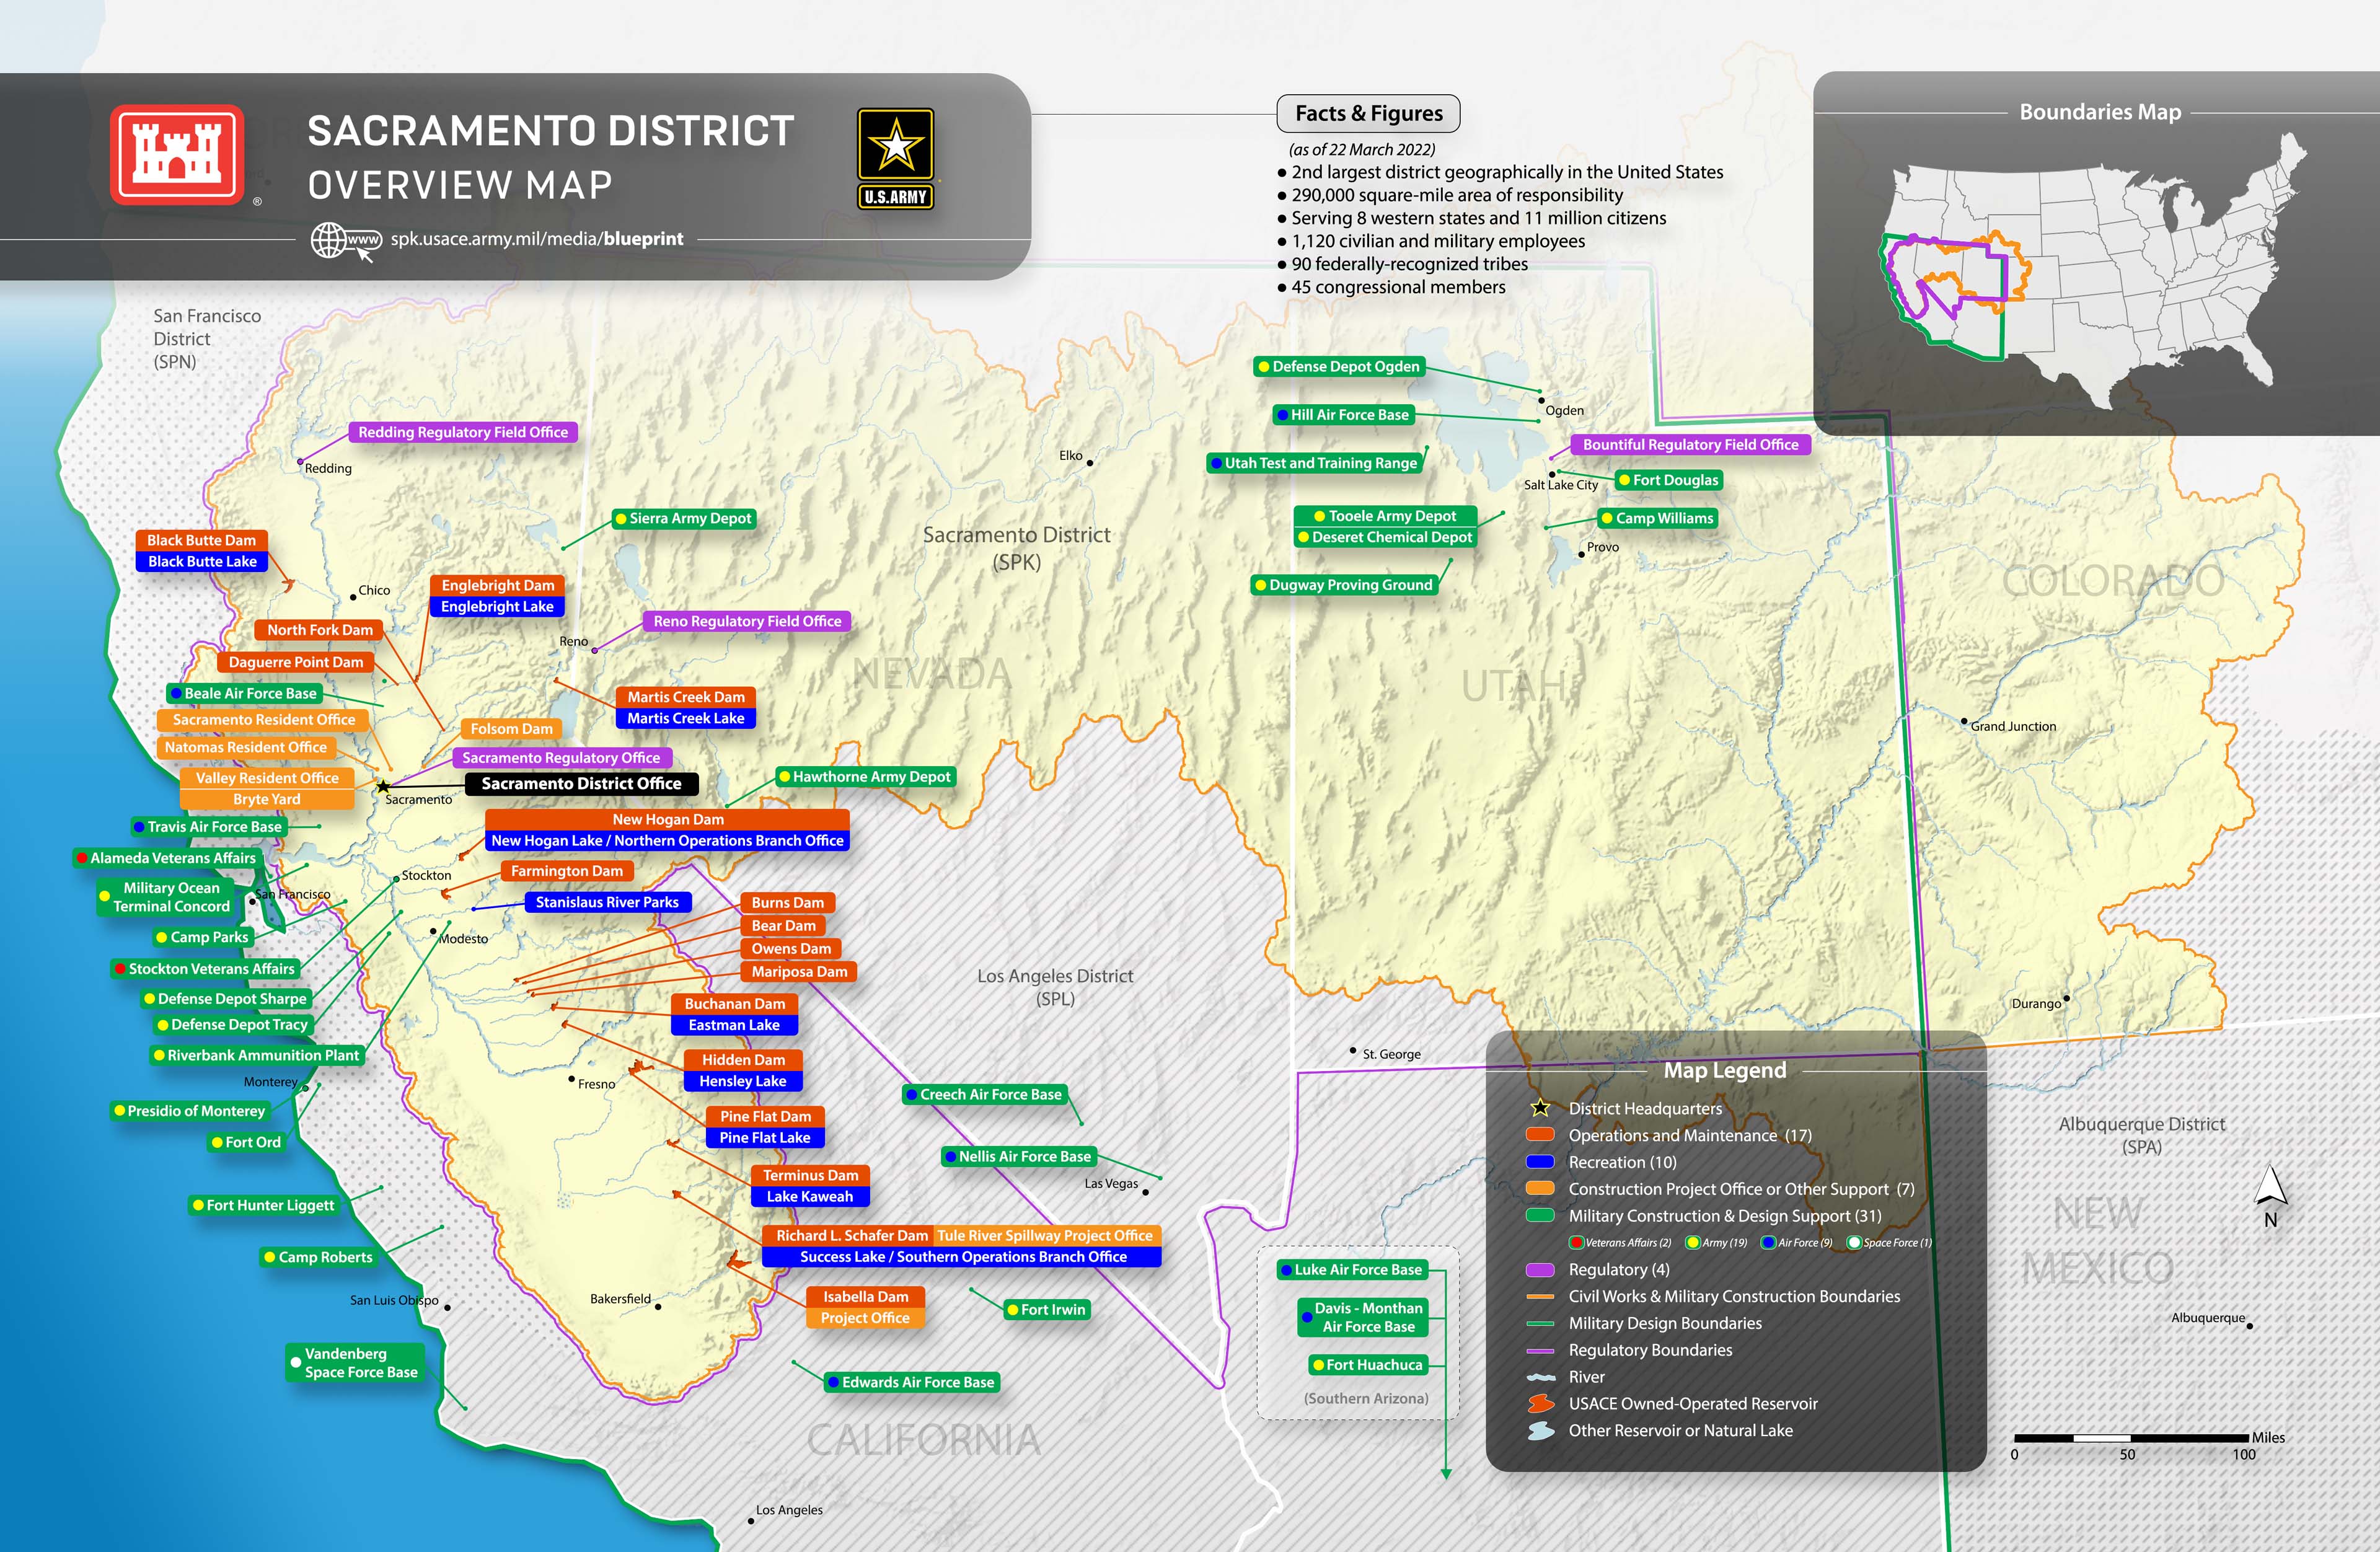Click the Vandenberg Space Force Base label
The height and width of the screenshot is (1552, 2380).
pos(355,1363)
